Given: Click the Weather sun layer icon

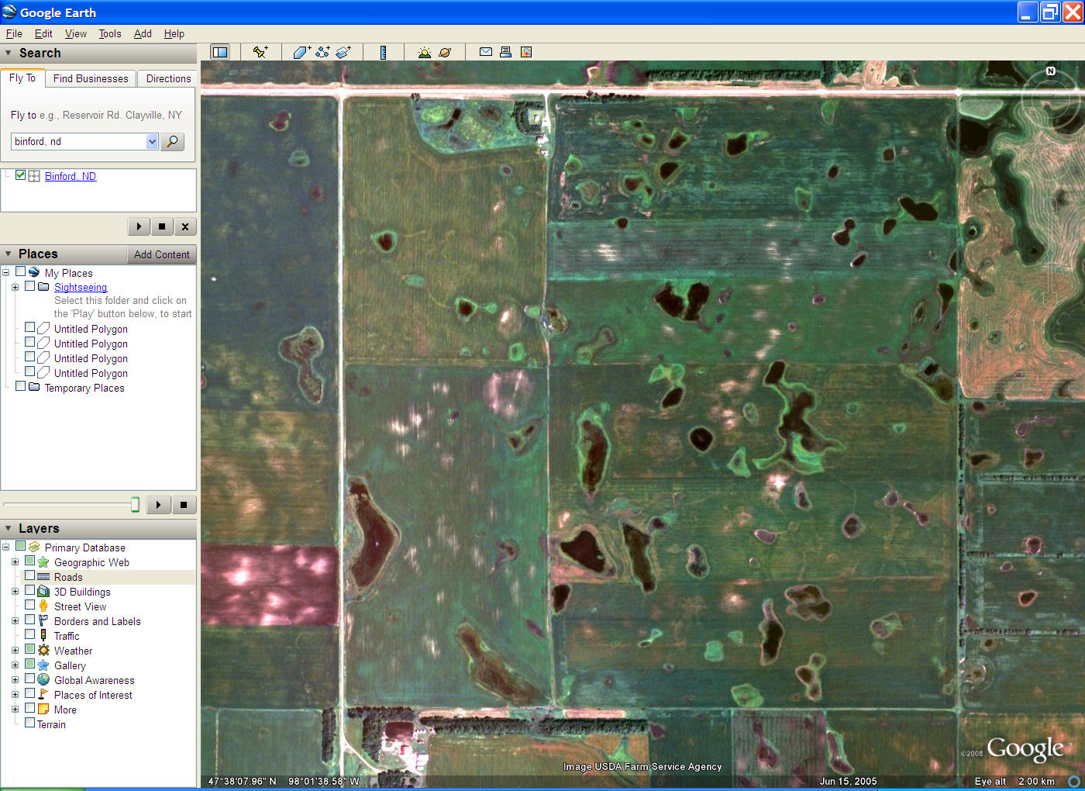Looking at the screenshot, I should coord(43,651).
